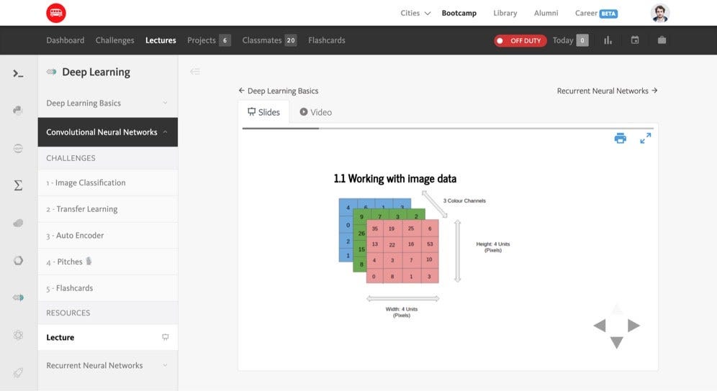Open slides in fullscreen mode

645,138
